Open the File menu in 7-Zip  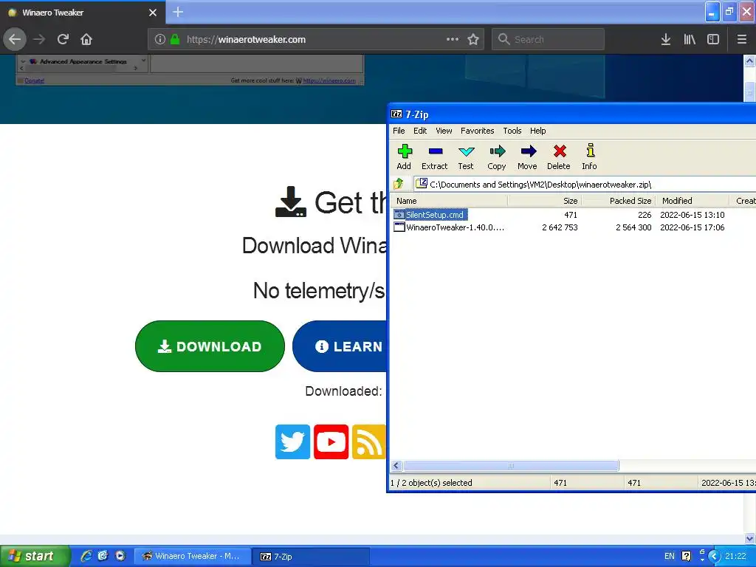[399, 131]
